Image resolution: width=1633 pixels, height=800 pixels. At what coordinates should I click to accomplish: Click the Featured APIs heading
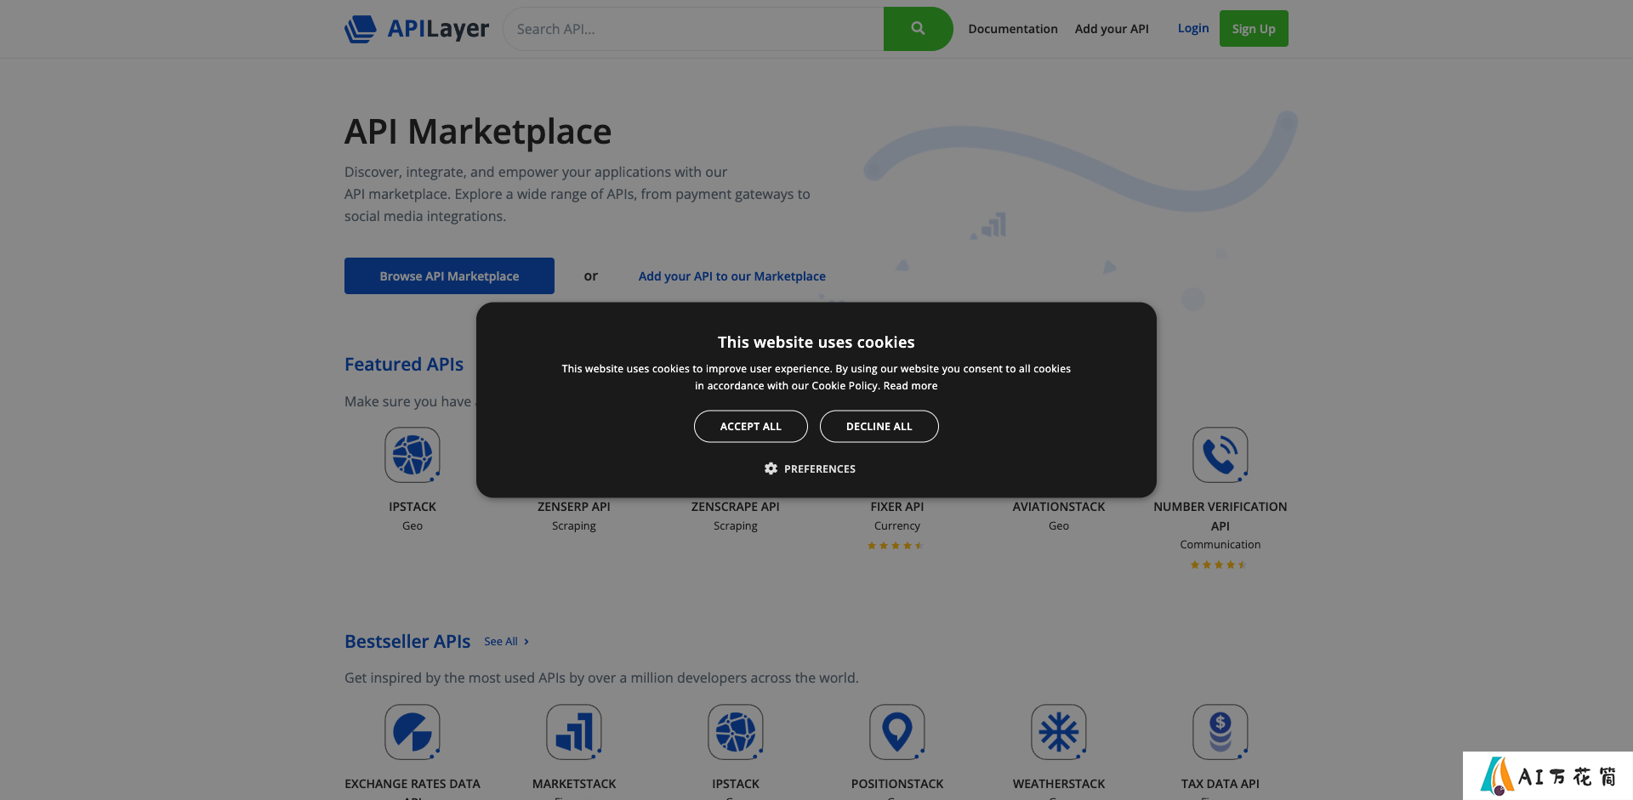tap(404, 364)
